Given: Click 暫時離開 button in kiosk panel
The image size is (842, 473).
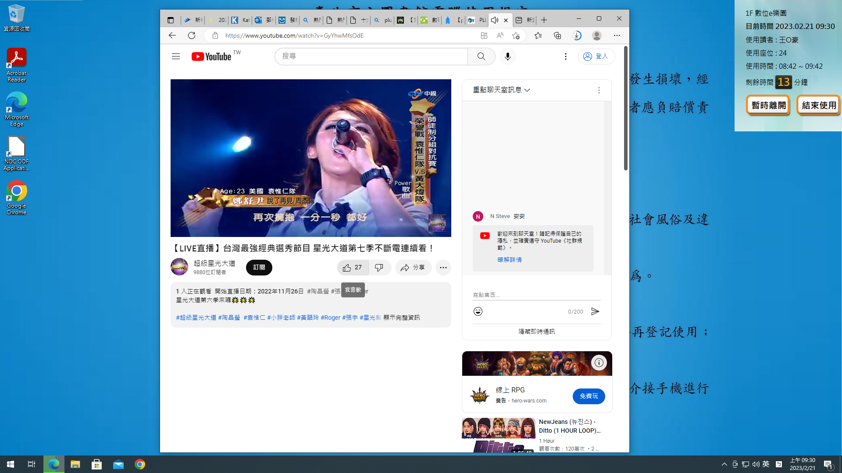Looking at the screenshot, I should 768,105.
